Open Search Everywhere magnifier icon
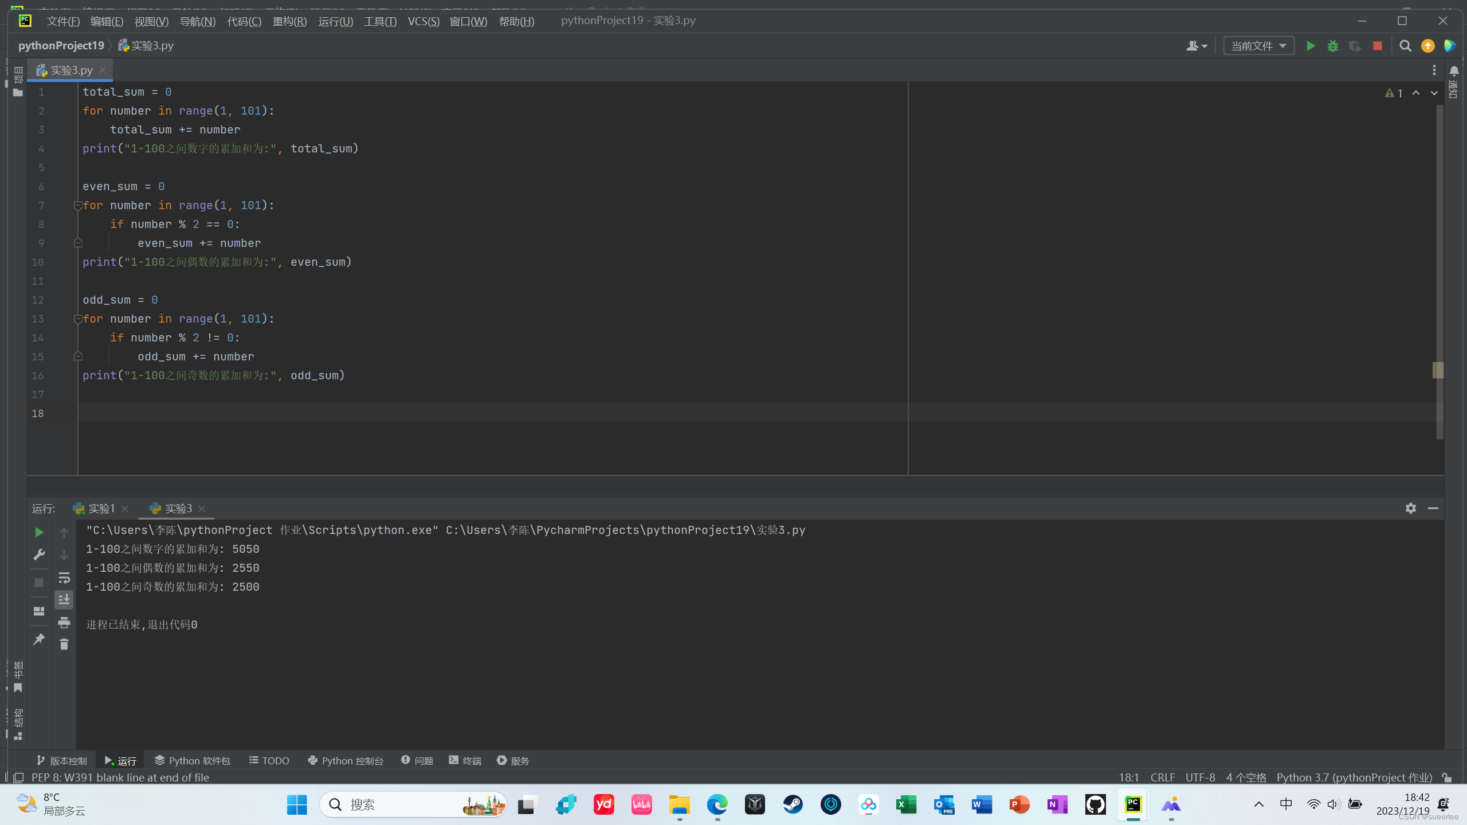The height and width of the screenshot is (825, 1467). coord(1405,46)
